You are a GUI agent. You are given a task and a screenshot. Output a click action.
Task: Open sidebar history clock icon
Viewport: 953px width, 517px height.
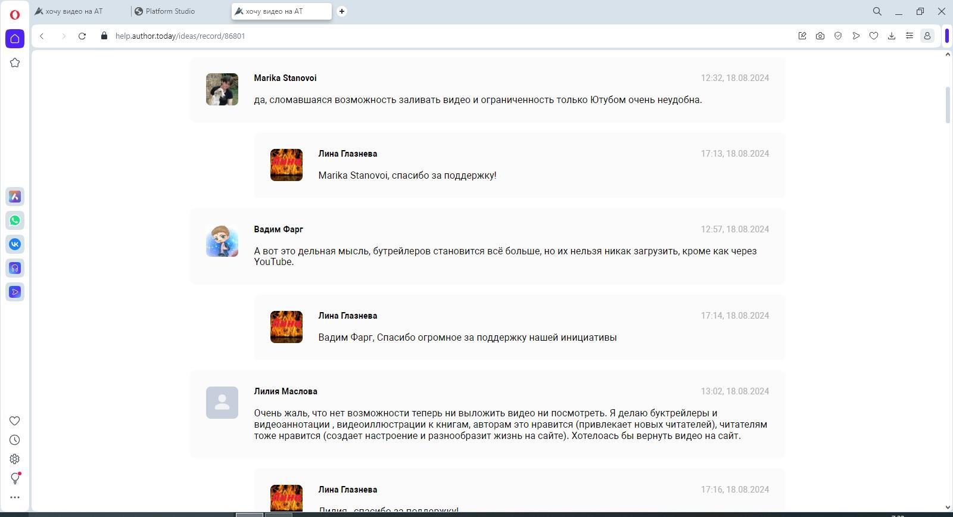(x=15, y=440)
